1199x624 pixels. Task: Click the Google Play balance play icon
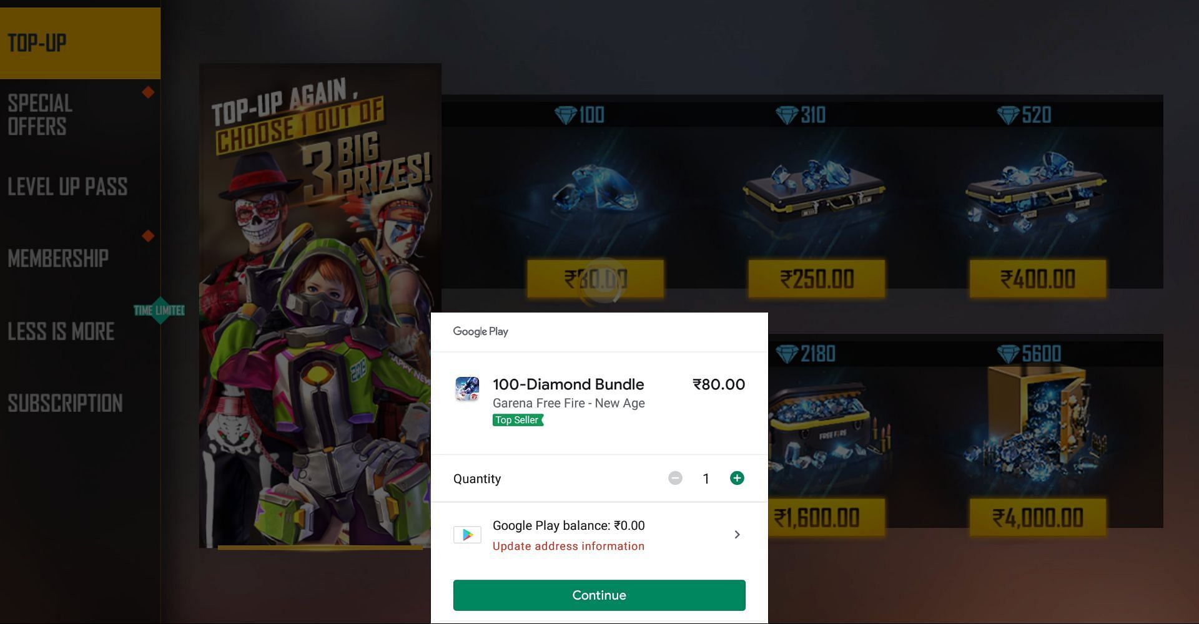[467, 535]
